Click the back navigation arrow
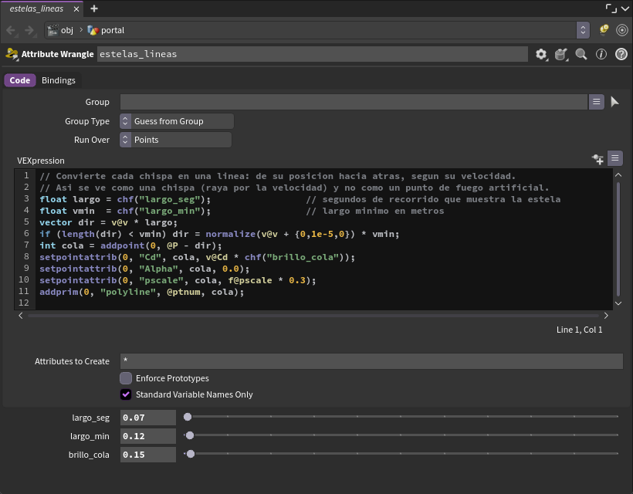The image size is (633, 494). coord(11,30)
